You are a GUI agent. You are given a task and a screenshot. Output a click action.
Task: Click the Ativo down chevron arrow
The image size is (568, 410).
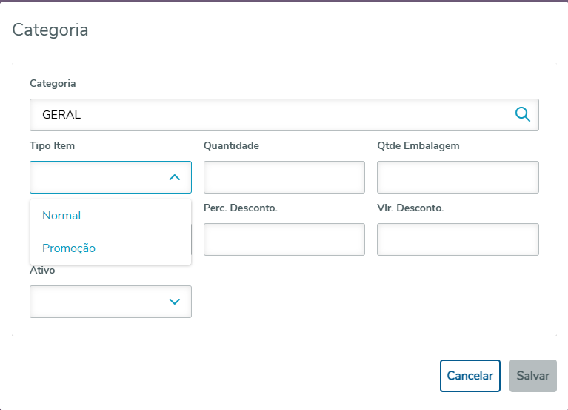pos(175,302)
